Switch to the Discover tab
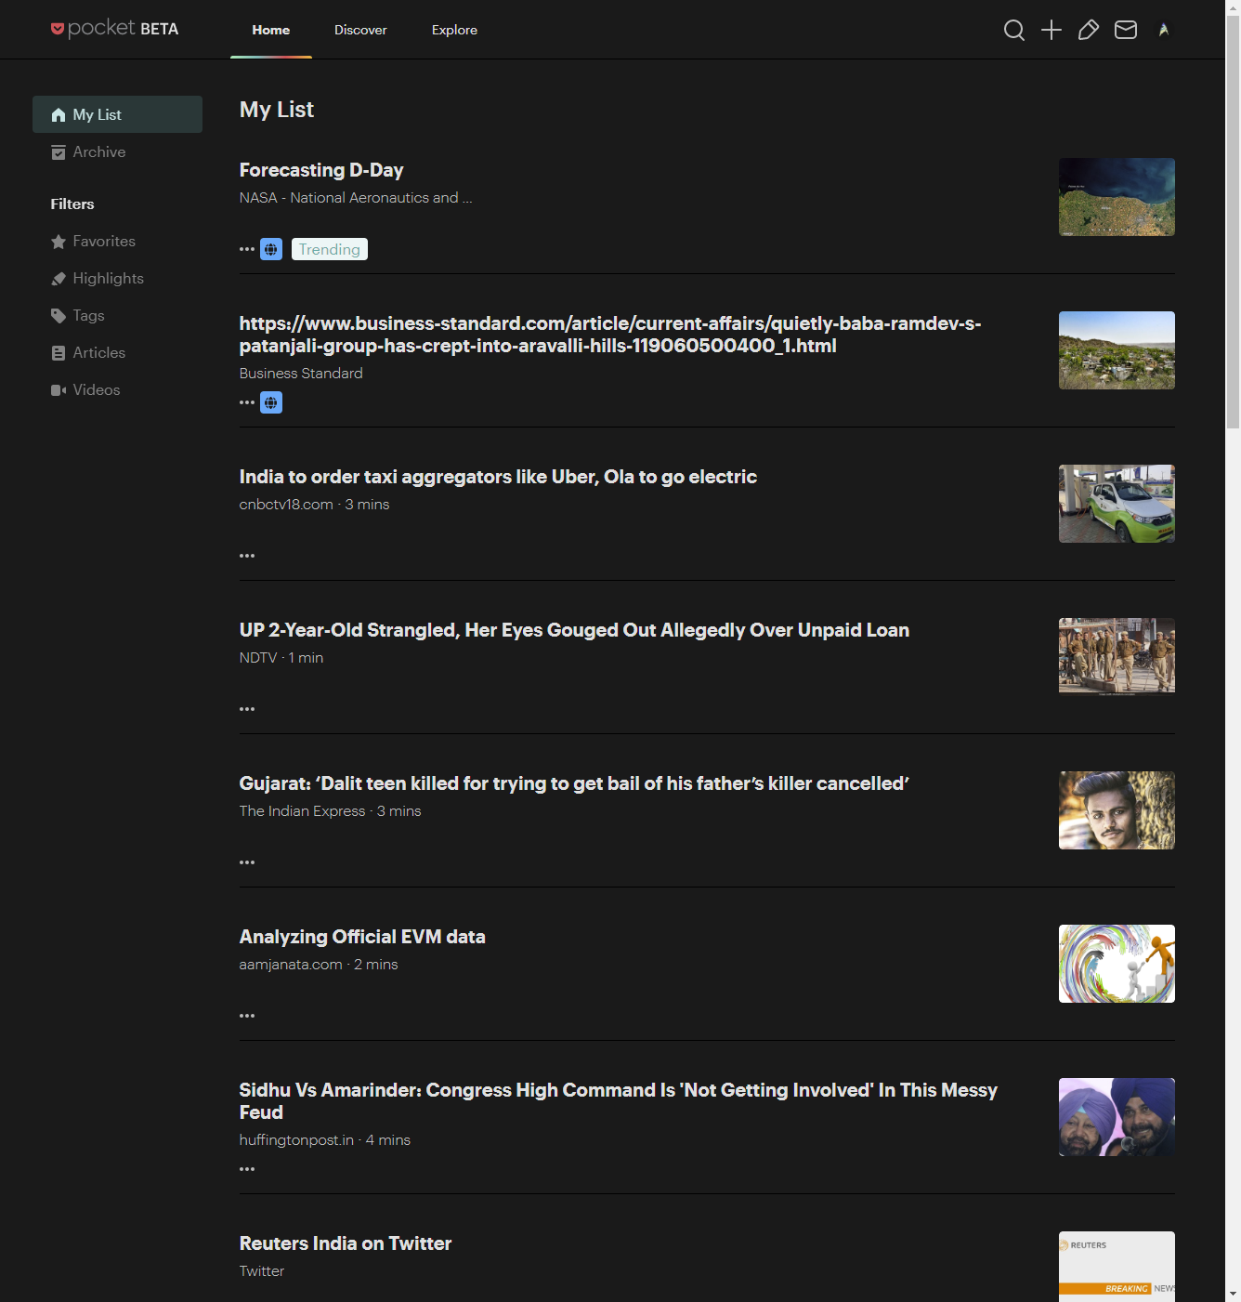 click(360, 30)
